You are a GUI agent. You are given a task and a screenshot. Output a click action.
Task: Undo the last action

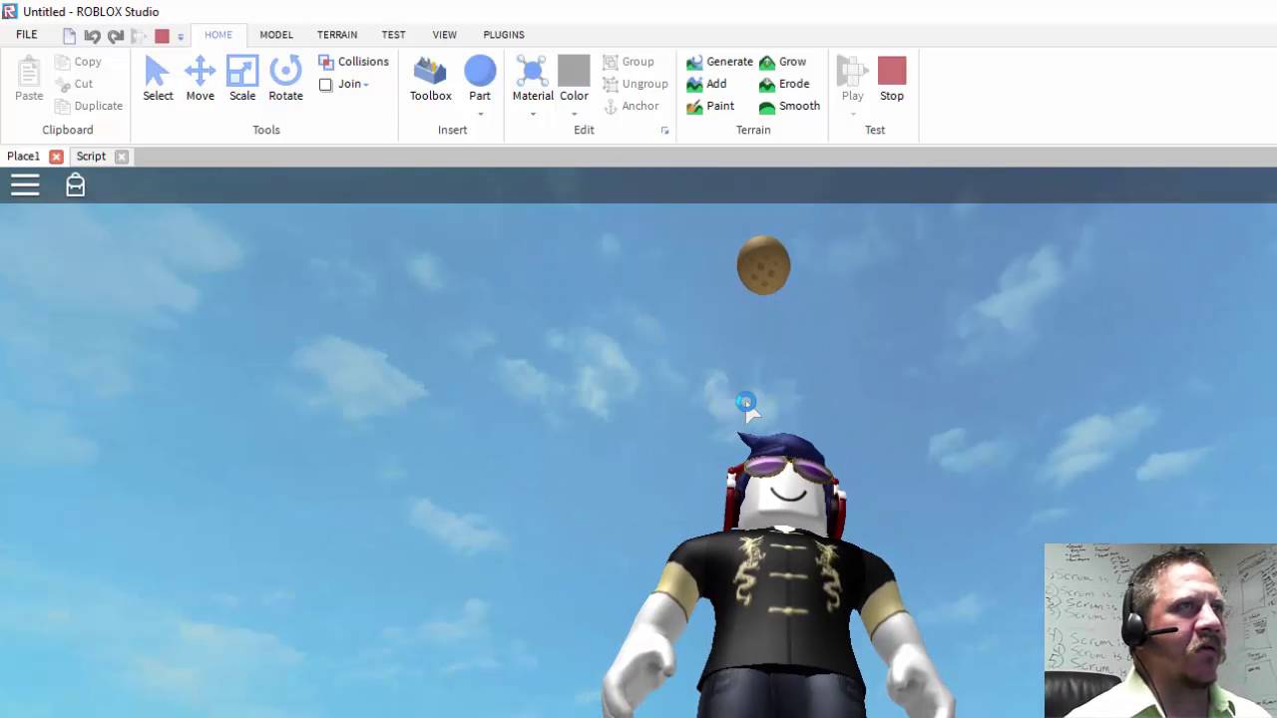pos(92,36)
